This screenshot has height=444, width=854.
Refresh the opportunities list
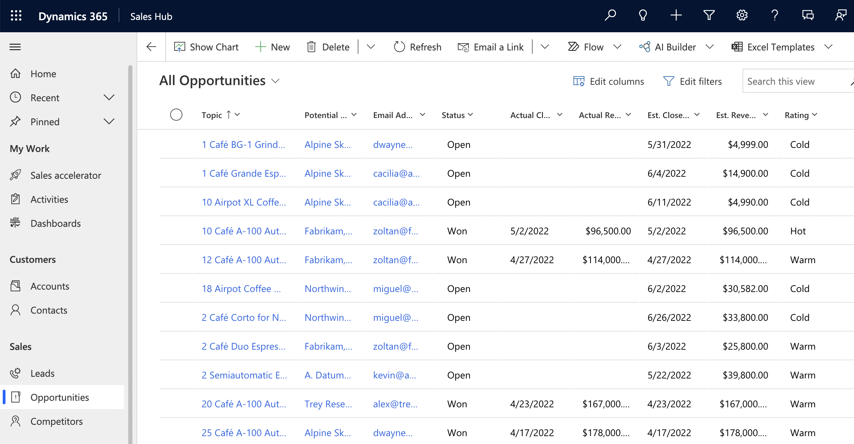(x=417, y=47)
